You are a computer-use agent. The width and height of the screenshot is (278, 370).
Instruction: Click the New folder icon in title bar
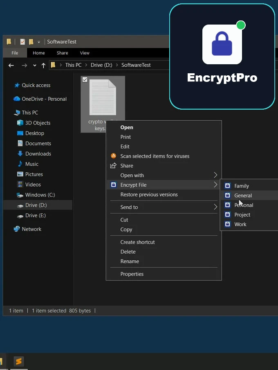tap(31, 42)
